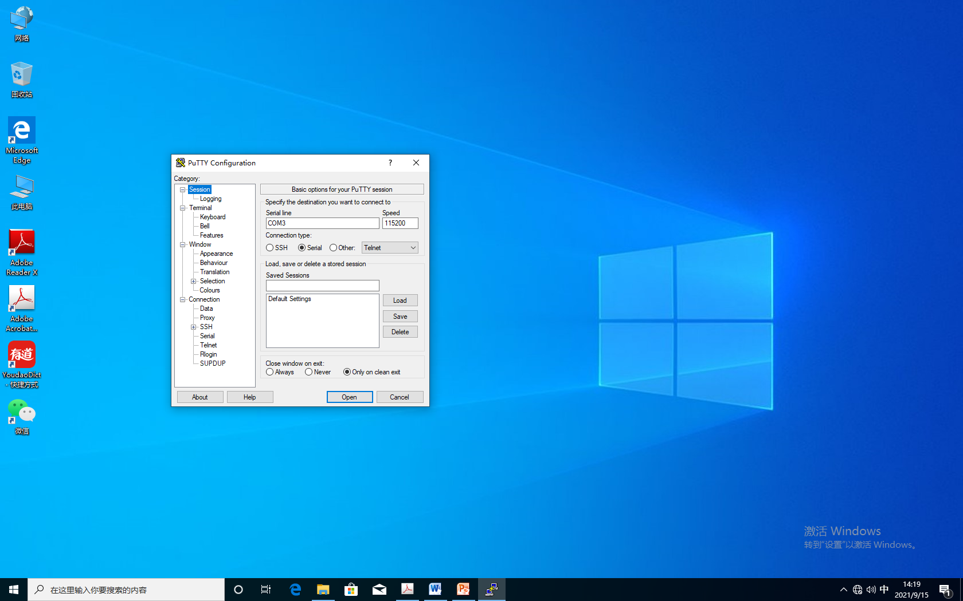Click the About button
Screen dimensions: 963x601
tap(200, 397)
